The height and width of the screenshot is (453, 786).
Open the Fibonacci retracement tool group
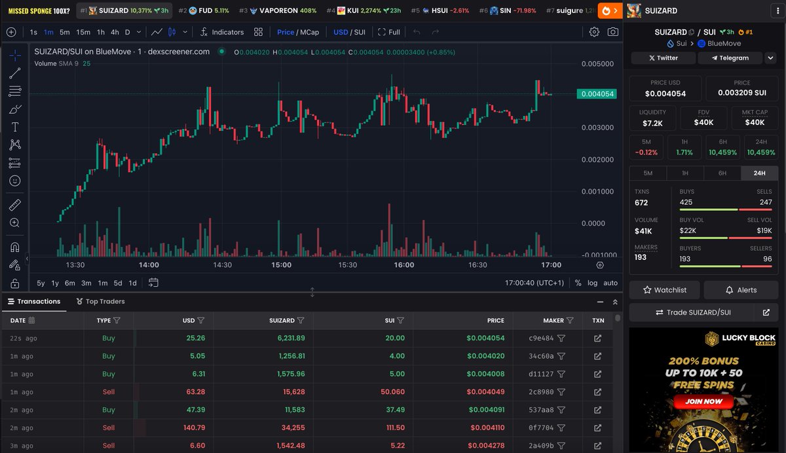14,91
